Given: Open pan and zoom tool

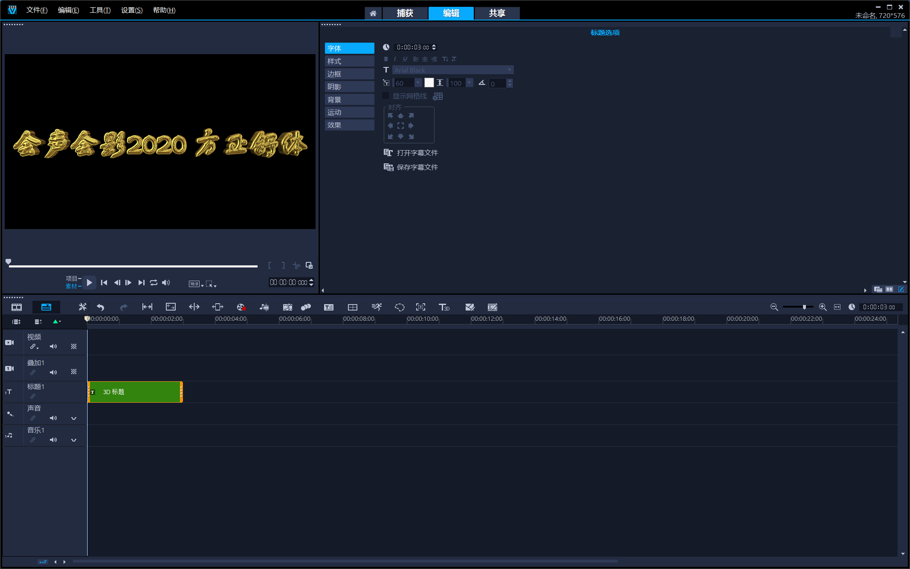Looking at the screenshot, I should tap(421, 307).
